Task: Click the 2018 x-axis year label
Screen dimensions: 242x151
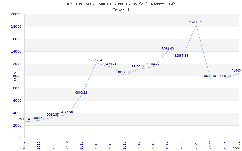Action: 153,146
